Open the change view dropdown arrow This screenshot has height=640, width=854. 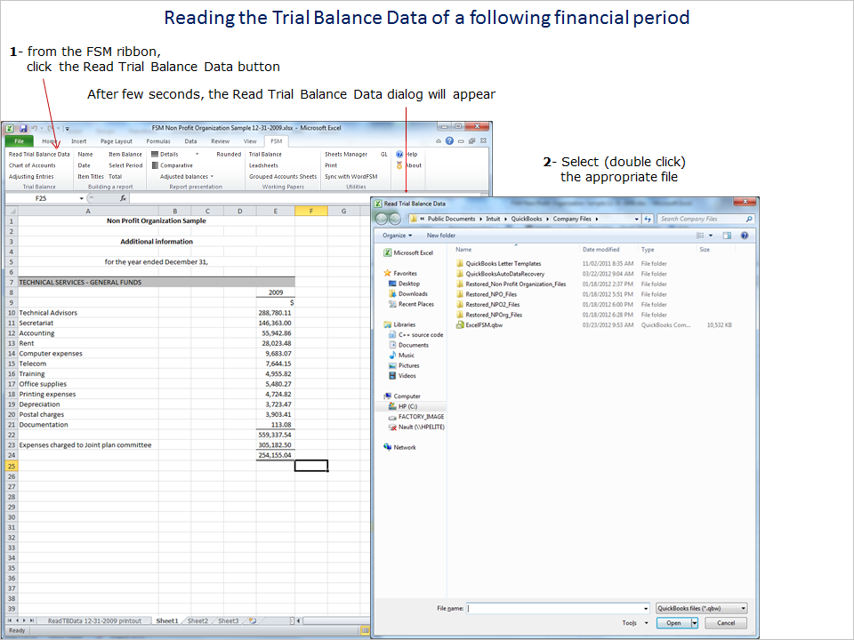(x=711, y=236)
